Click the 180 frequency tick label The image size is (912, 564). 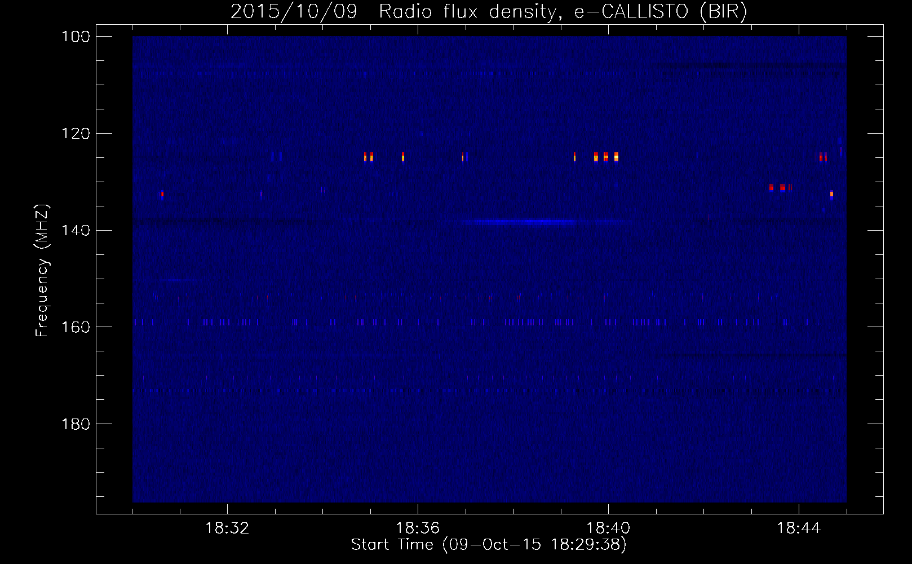(x=76, y=424)
